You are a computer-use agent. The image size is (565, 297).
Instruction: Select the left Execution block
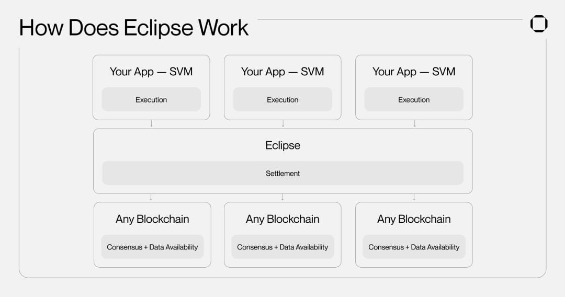click(x=151, y=99)
